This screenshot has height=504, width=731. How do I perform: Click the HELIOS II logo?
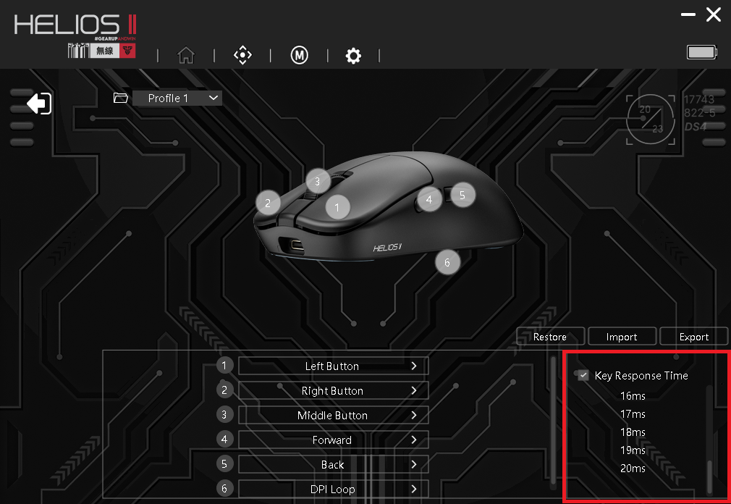pyautogui.click(x=75, y=25)
